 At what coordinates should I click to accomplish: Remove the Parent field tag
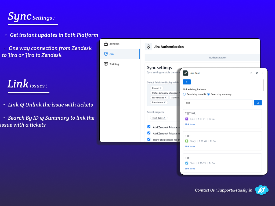161,88
